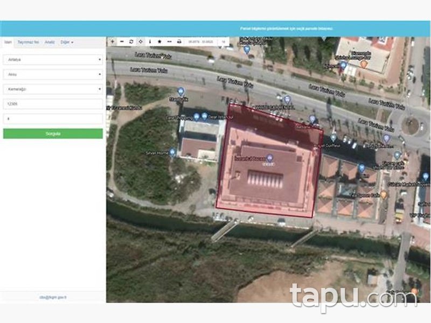Open the Kemerağzı neighborhood dropdown
This screenshot has height=323, width=431.
[53, 89]
